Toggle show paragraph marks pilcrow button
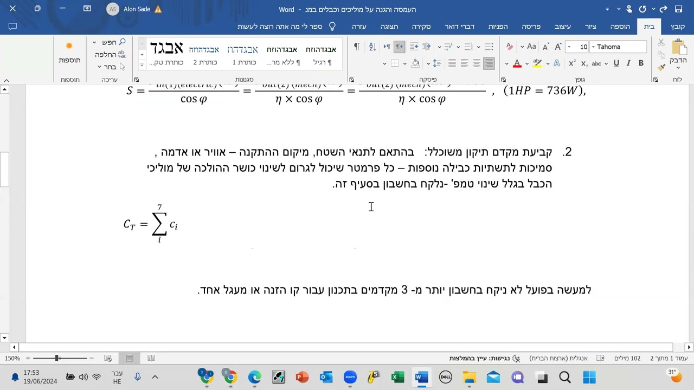The width and height of the screenshot is (694, 390). [x=357, y=47]
